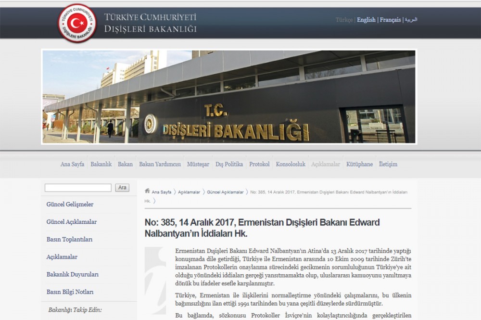Click the article's first paragraph starting 'Ermenistan Dışişleri Bakanı'
This screenshot has height=320, width=481.
[293, 267]
